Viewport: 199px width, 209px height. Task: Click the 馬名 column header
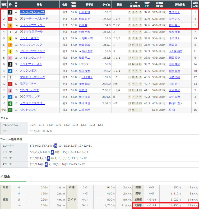click(x=39, y=4)
